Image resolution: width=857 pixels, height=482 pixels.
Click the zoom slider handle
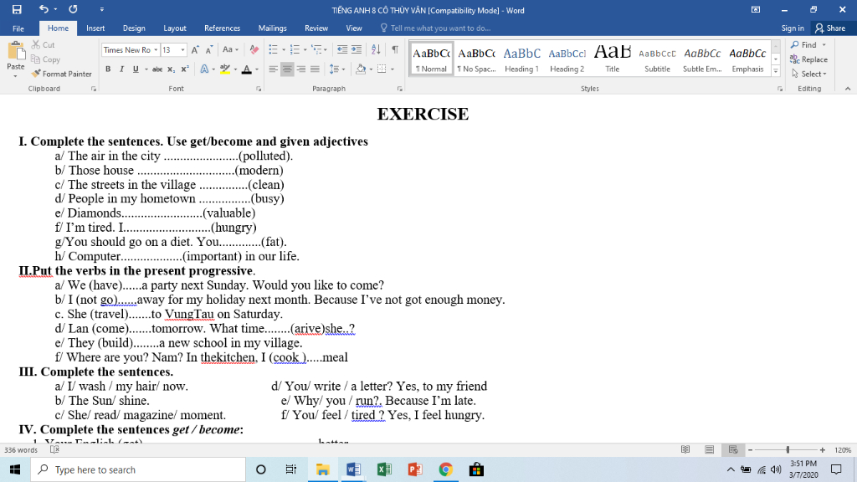[788, 449]
